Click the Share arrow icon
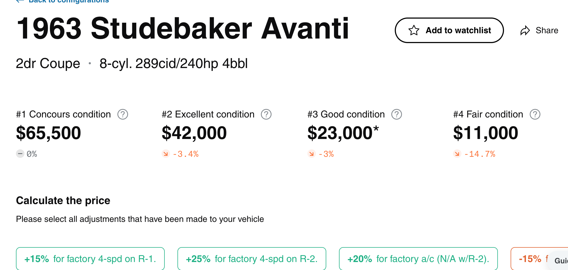 pyautogui.click(x=525, y=31)
